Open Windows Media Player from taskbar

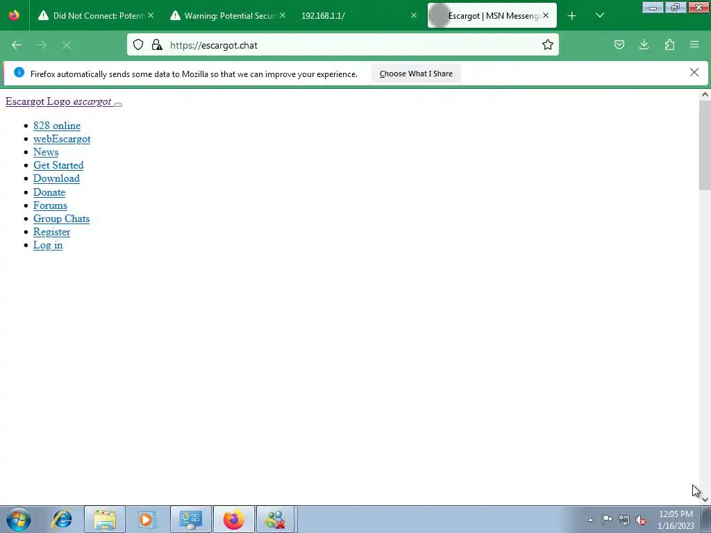147,519
